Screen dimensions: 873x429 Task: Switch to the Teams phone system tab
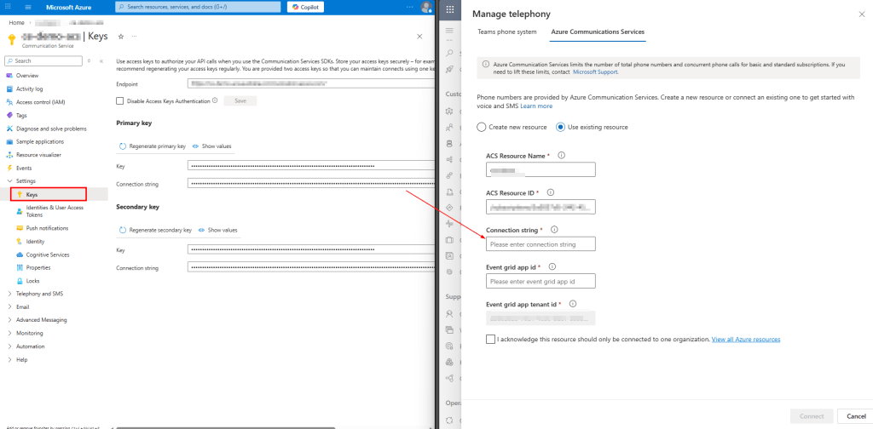[x=506, y=31]
